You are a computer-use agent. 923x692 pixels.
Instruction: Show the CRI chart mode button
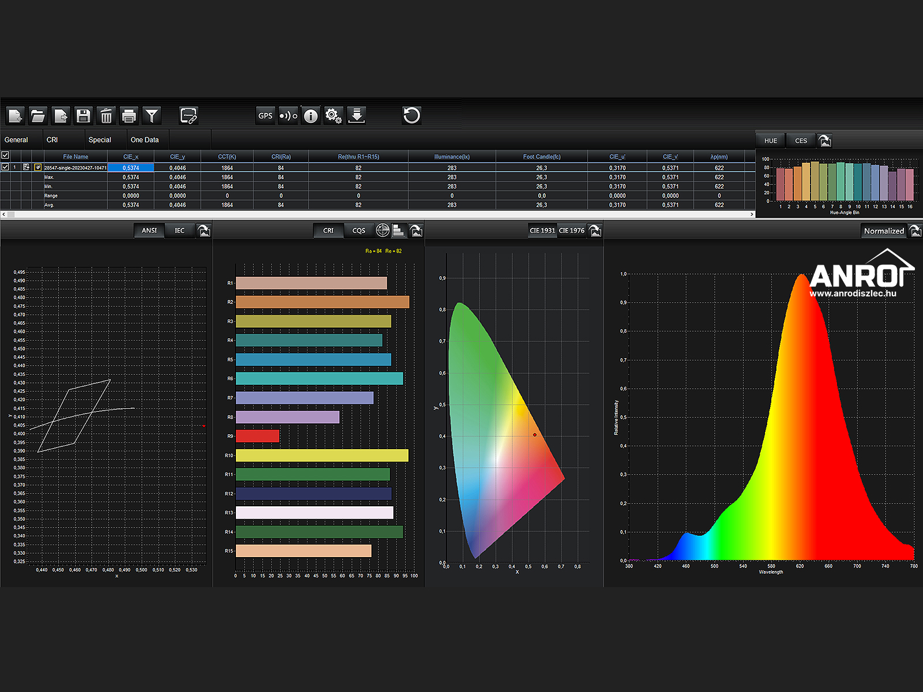pyautogui.click(x=328, y=231)
